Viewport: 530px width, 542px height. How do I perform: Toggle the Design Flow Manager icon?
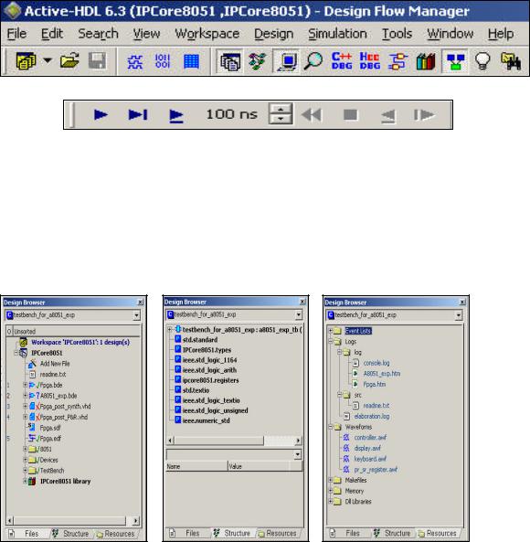click(x=455, y=61)
